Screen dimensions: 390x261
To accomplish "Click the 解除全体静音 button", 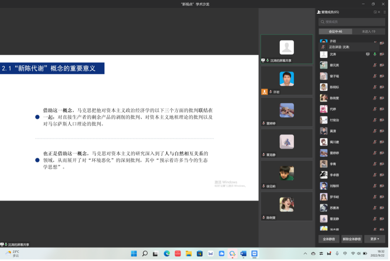I will (x=352, y=239).
